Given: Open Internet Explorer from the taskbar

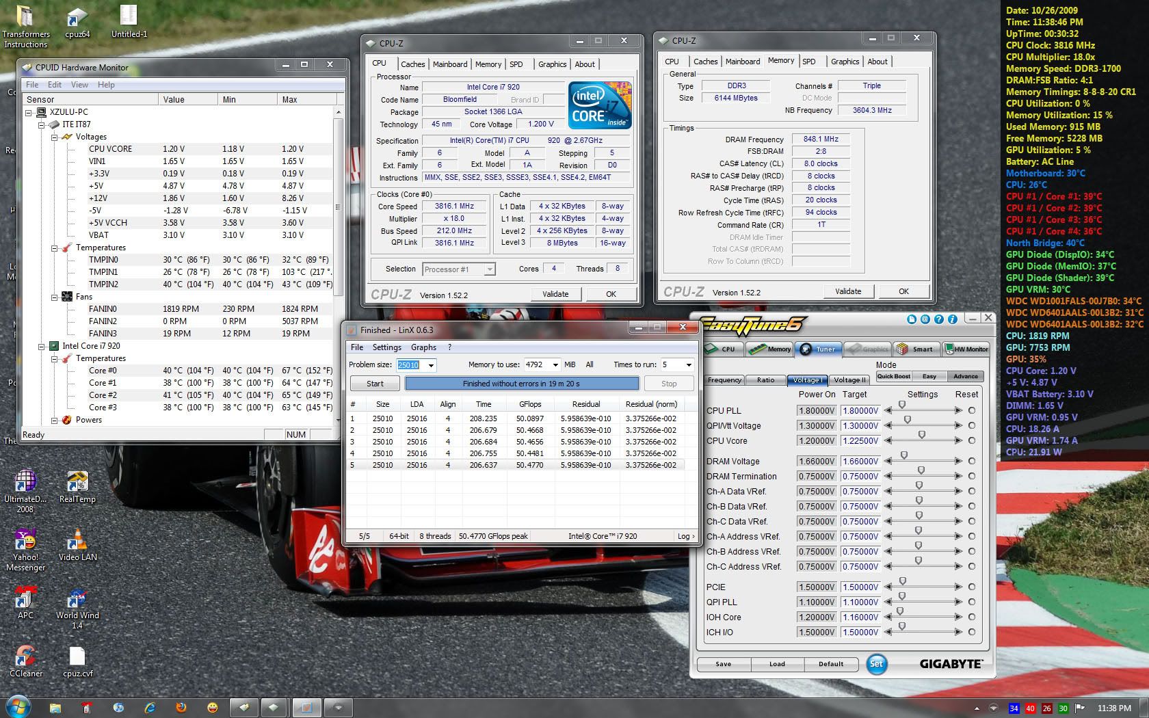Looking at the screenshot, I should coord(149,707).
